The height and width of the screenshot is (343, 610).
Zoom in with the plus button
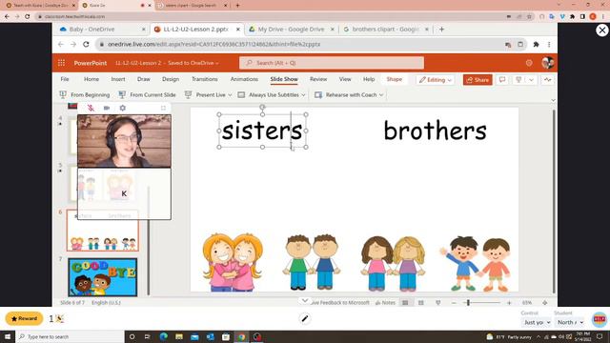click(x=509, y=303)
